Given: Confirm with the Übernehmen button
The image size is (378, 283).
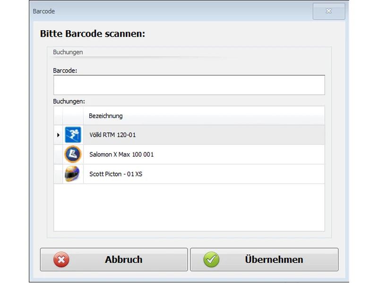Looking at the screenshot, I should pyautogui.click(x=264, y=259).
